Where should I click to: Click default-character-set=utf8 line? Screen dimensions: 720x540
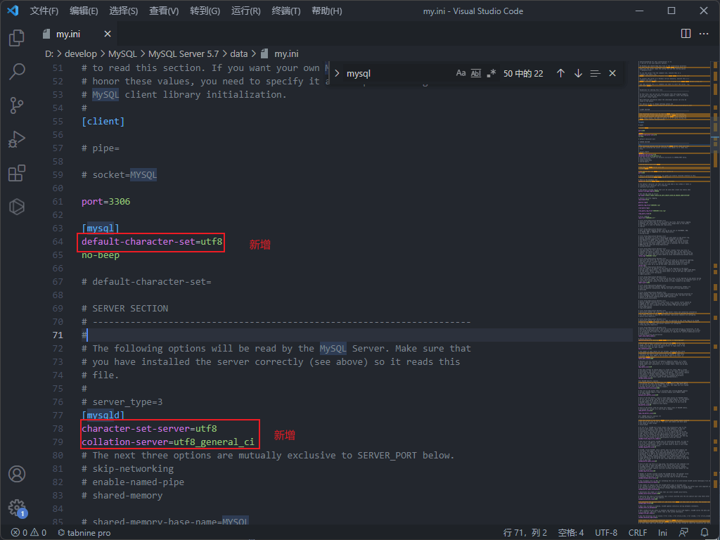[152, 242]
